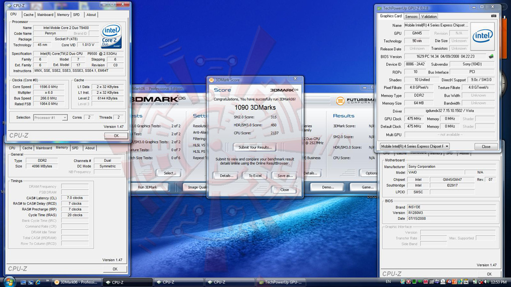Viewport: 511px width, 287px height.
Task: Open Mainboard tab in CPU-Z processor window
Action: coord(45,14)
